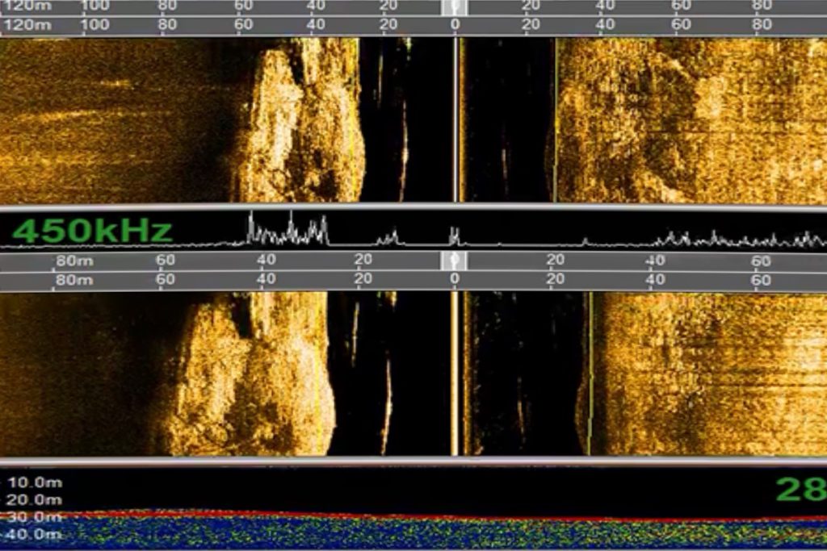Select the 450kHz frequency label
This screenshot has height=551, width=827.
coord(92,231)
